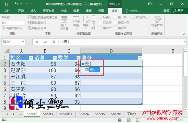Open the 总分 column filter dropdown
Screen dimensions: 188x123
pyautogui.click(x=140, y=58)
